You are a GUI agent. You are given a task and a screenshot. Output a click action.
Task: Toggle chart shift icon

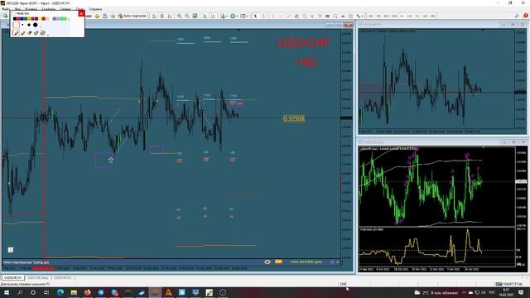click(213, 16)
